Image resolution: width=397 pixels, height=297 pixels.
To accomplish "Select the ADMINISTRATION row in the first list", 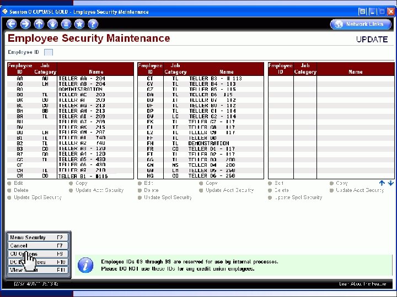I will tap(71, 90).
